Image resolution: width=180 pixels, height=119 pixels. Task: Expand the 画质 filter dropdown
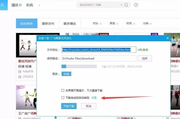tap(114, 24)
